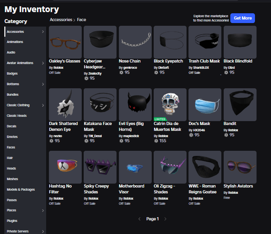Open the Stylish Aviators thumbnail
Screen dimensions: 271x234
click(240, 167)
